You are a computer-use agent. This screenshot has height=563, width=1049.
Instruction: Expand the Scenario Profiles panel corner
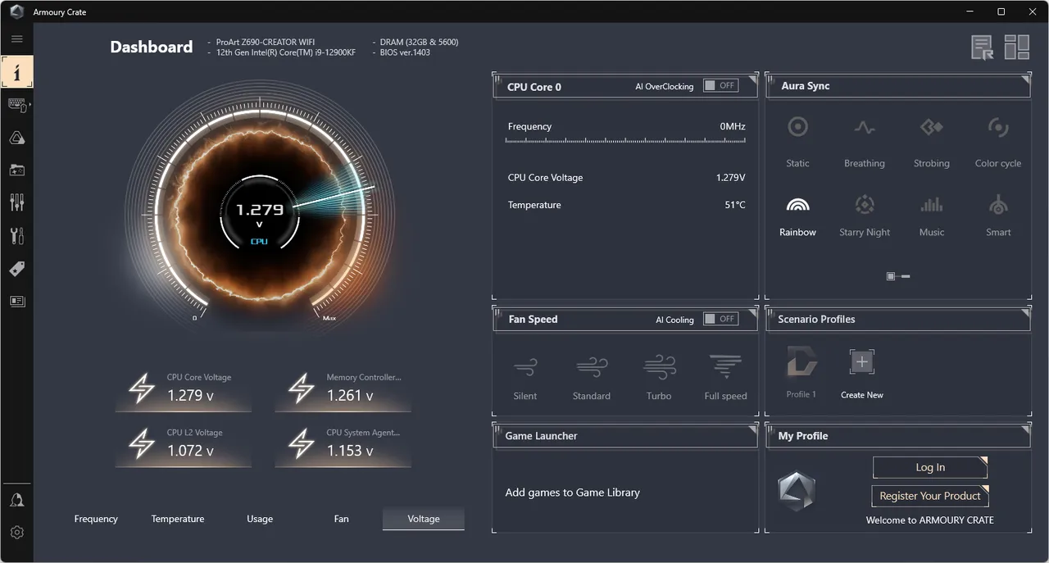coord(1025,313)
